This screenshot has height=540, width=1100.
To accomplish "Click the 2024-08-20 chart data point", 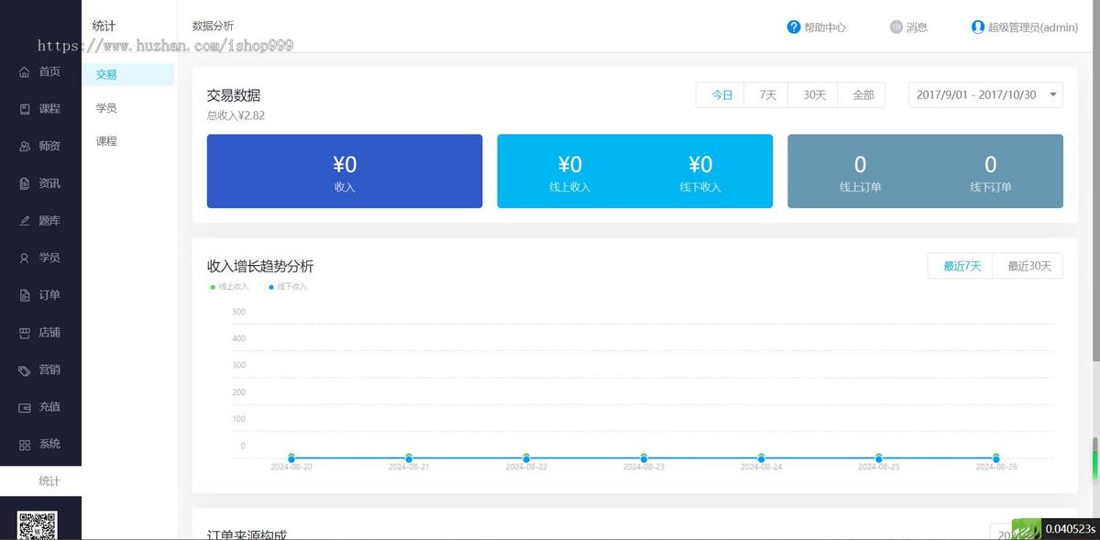I will point(291,457).
